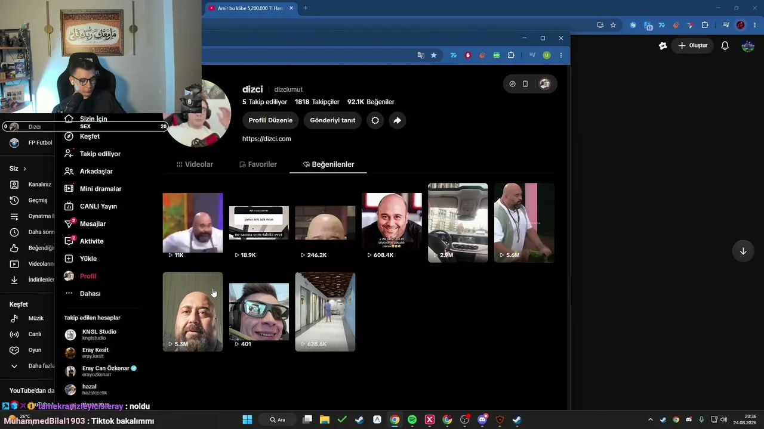Open new tab in back Chrome window
Screen dimensions: 764x429
[305, 8]
